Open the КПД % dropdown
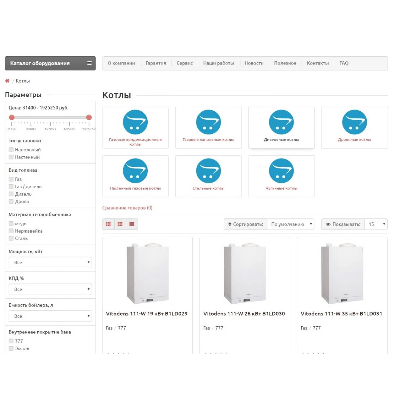This screenshot has width=405, height=405. [x=50, y=289]
